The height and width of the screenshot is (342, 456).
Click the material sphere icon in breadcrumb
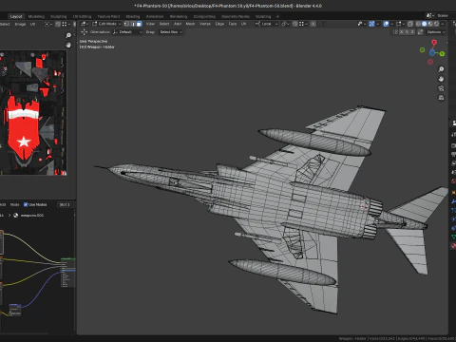tap(15, 215)
